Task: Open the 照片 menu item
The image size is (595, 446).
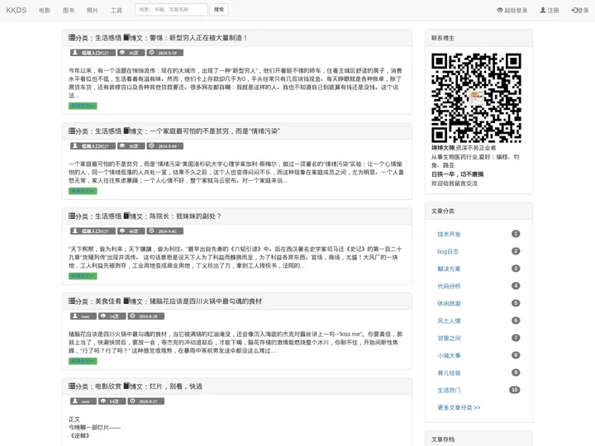Action: [93, 10]
